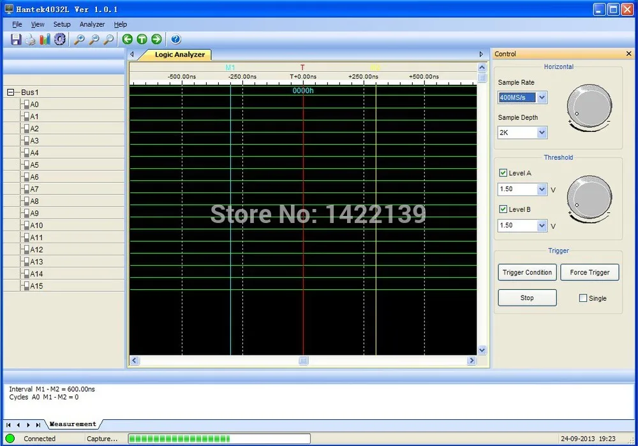The image size is (638, 446).
Task: Click the Capture... status text
Action: coord(102,439)
